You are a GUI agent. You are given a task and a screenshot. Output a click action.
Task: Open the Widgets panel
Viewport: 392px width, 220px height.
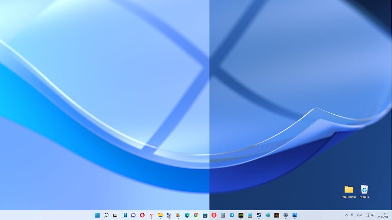[124, 215]
